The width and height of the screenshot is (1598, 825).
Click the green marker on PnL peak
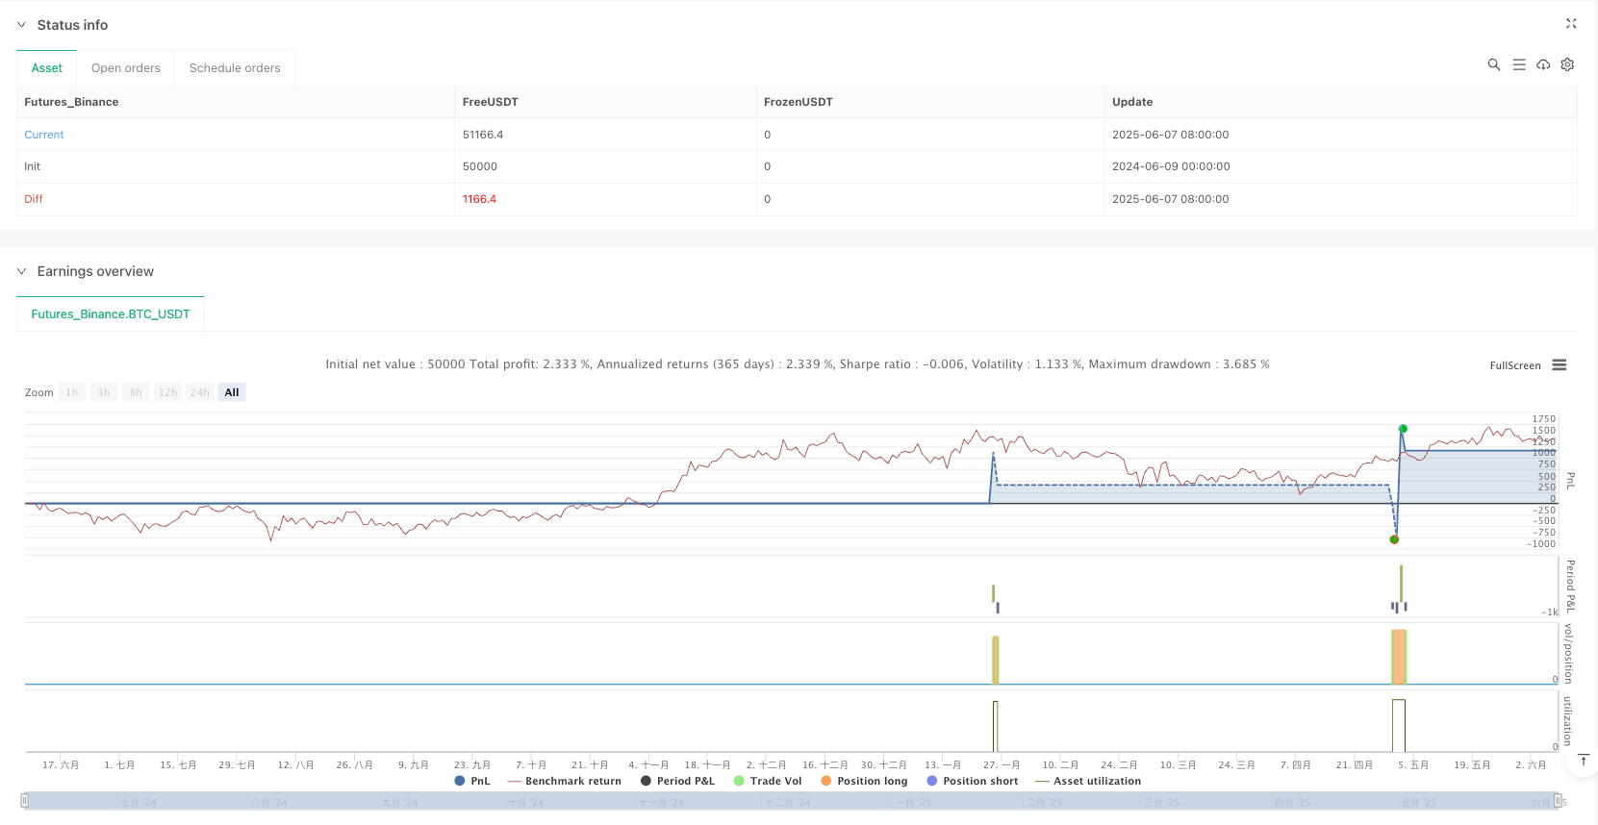(x=1403, y=429)
